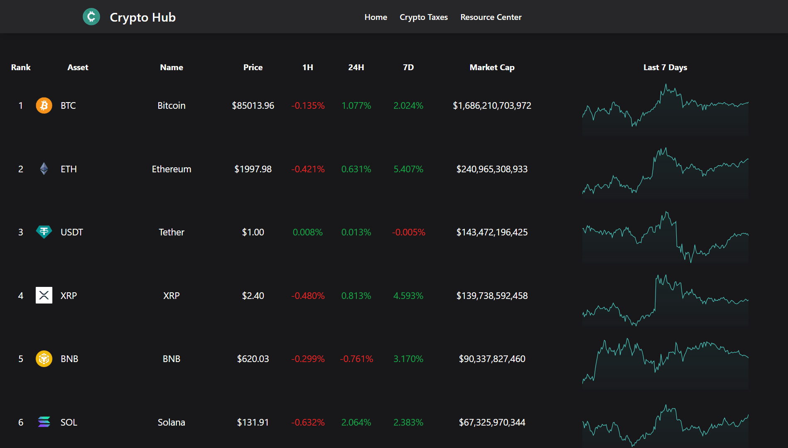Click the Ethereum ETH coin icon

click(x=43, y=169)
